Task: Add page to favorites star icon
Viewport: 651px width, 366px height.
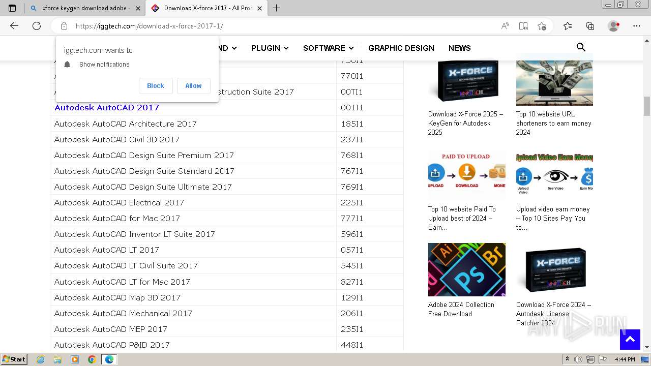Action: [542, 26]
